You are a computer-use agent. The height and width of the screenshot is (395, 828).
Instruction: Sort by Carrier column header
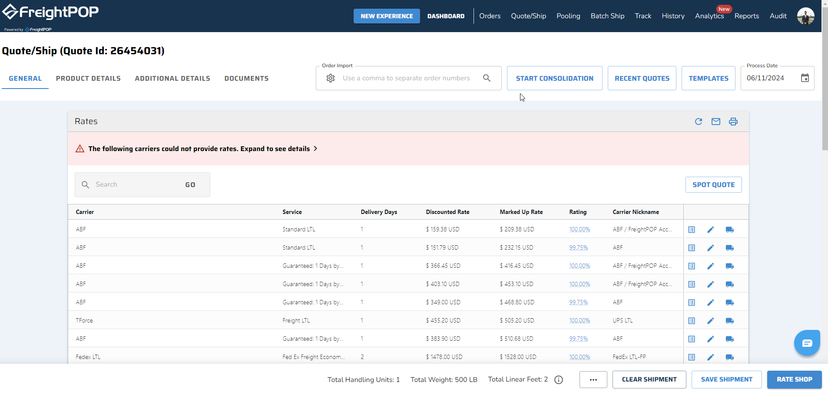point(85,212)
